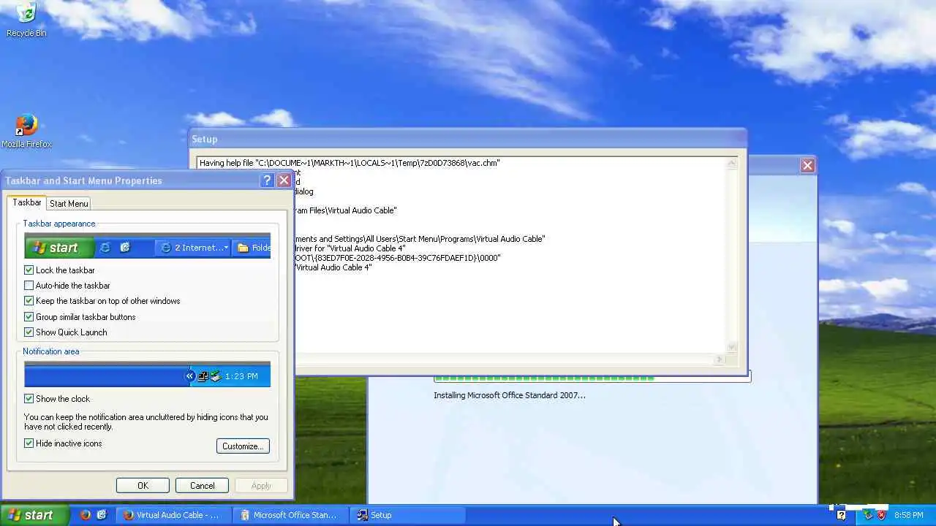
Task: Click the Setup log scroll up arrow
Action: coord(732,164)
